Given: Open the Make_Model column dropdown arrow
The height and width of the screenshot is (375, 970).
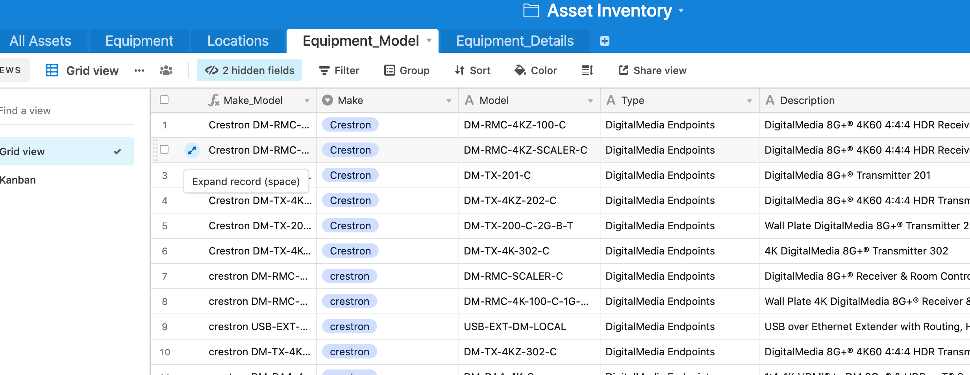Looking at the screenshot, I should click(307, 101).
